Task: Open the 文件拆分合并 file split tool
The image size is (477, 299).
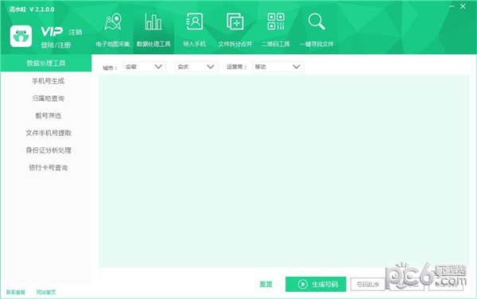Action: [235, 30]
